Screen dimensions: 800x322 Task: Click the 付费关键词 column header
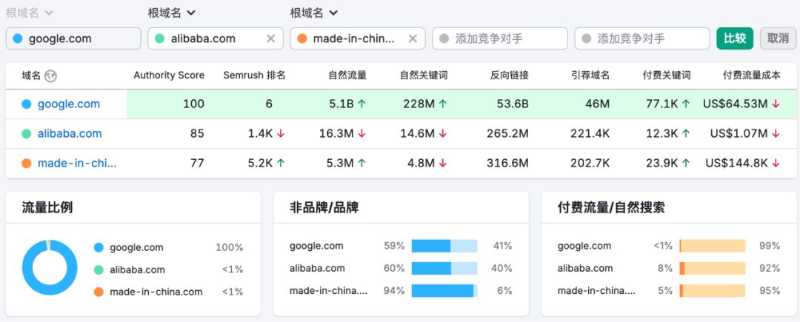pos(667,76)
